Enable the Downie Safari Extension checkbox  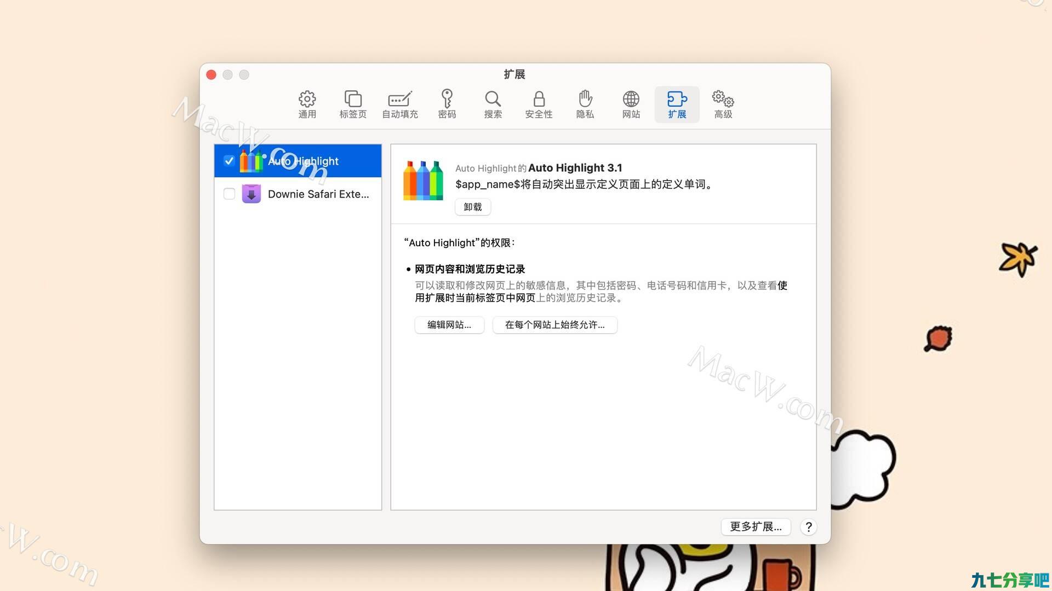click(x=229, y=194)
